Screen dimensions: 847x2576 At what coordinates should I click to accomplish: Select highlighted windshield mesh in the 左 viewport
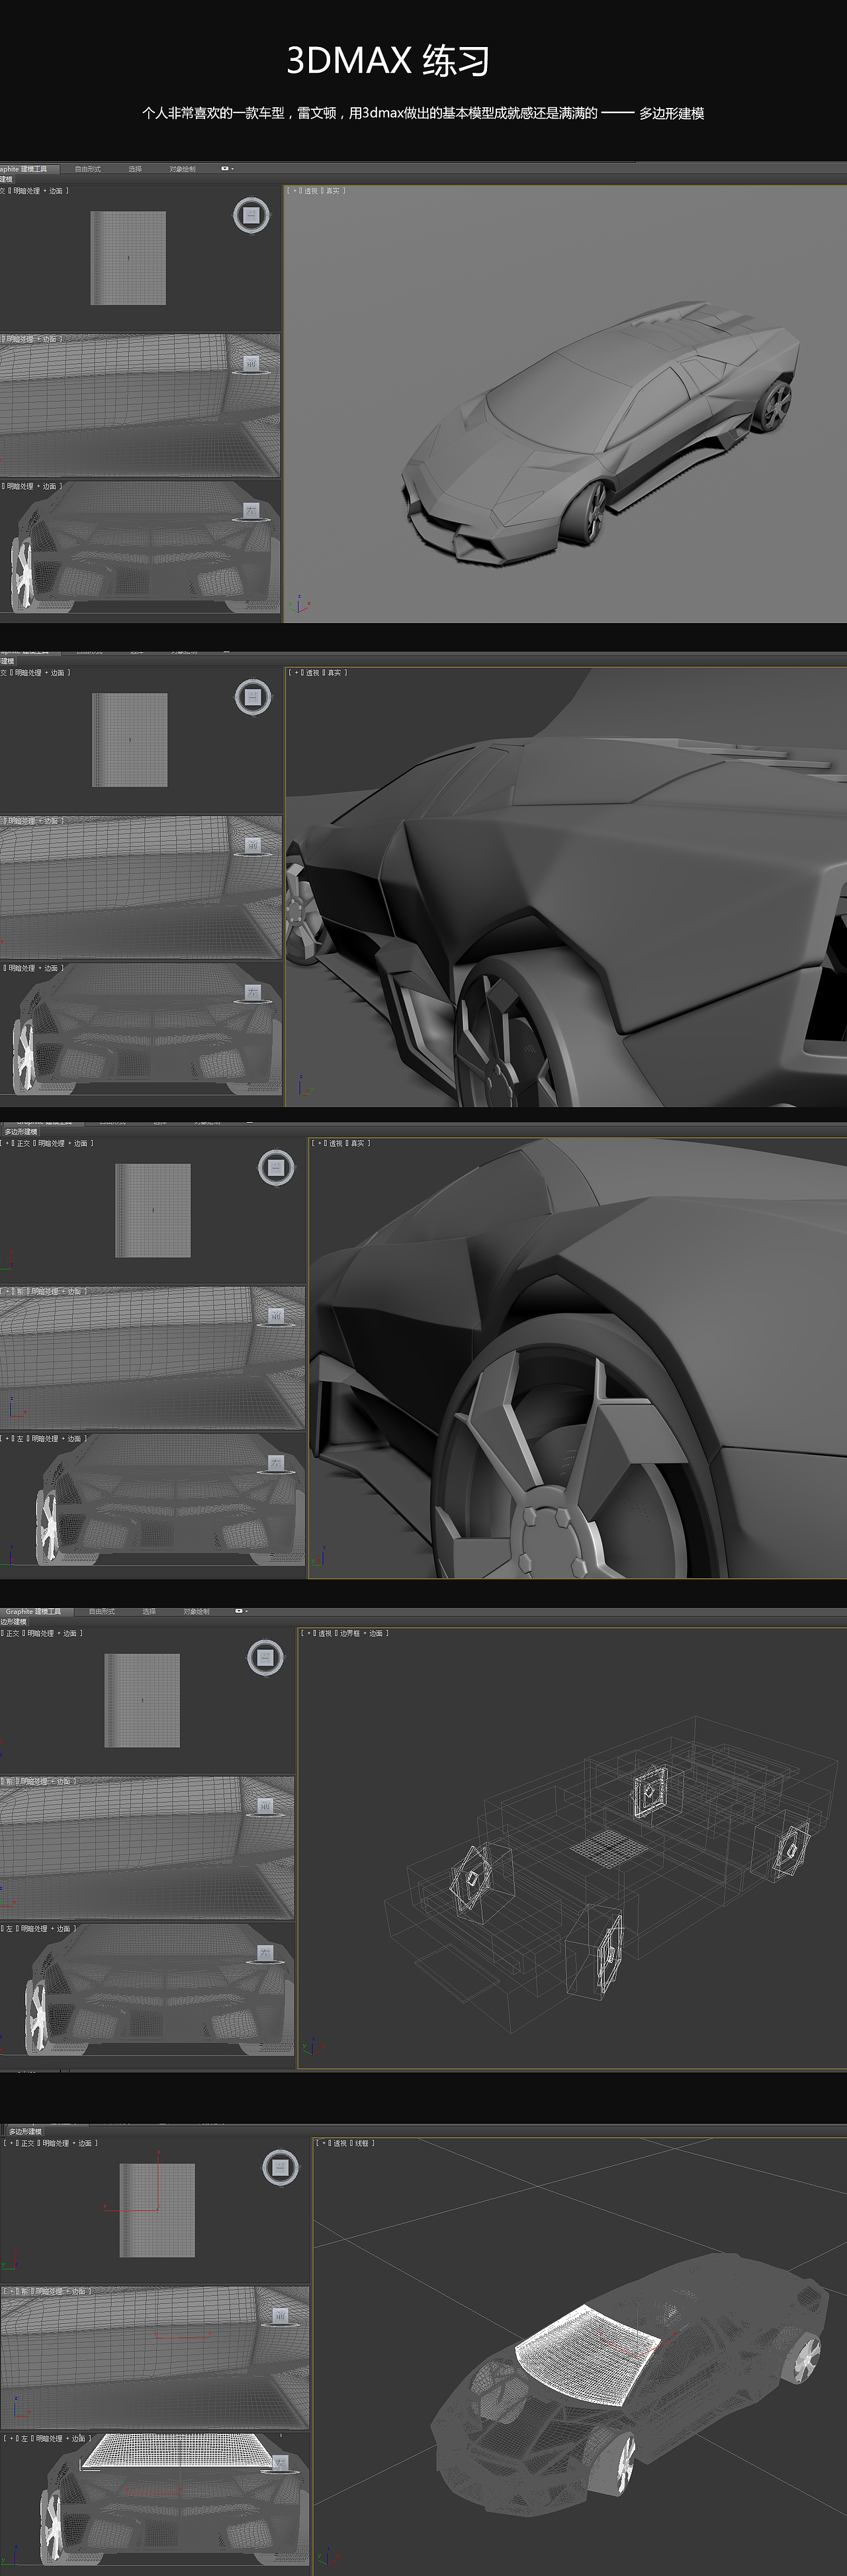[179, 2451]
